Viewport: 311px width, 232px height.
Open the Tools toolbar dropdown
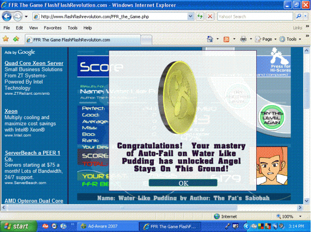290,39
